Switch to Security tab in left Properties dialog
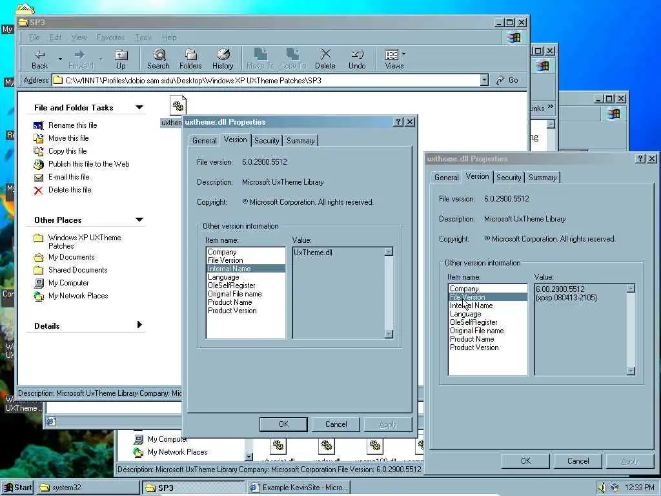661x496 pixels. point(267,140)
